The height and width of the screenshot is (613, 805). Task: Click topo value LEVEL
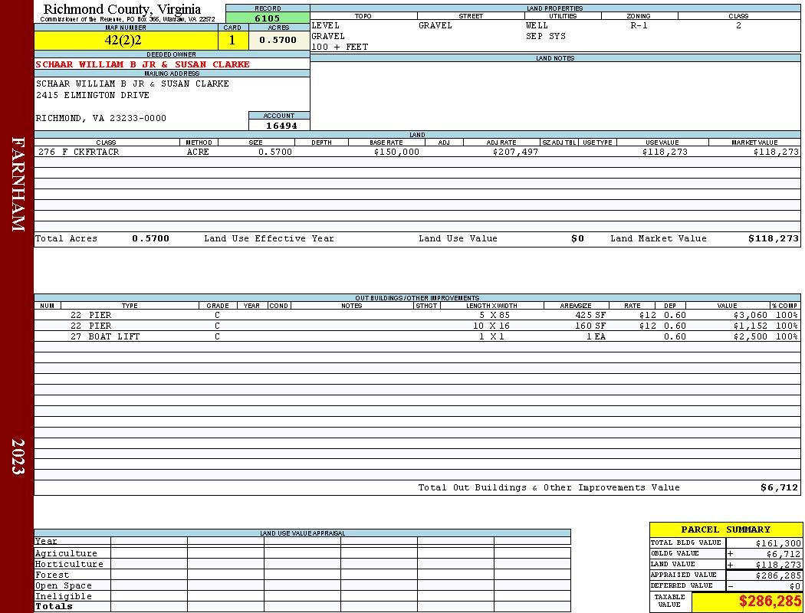(x=326, y=25)
